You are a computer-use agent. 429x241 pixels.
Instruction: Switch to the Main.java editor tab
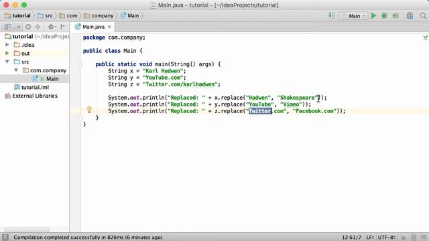93,27
